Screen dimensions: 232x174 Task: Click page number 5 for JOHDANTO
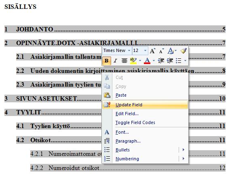[x=224, y=29]
